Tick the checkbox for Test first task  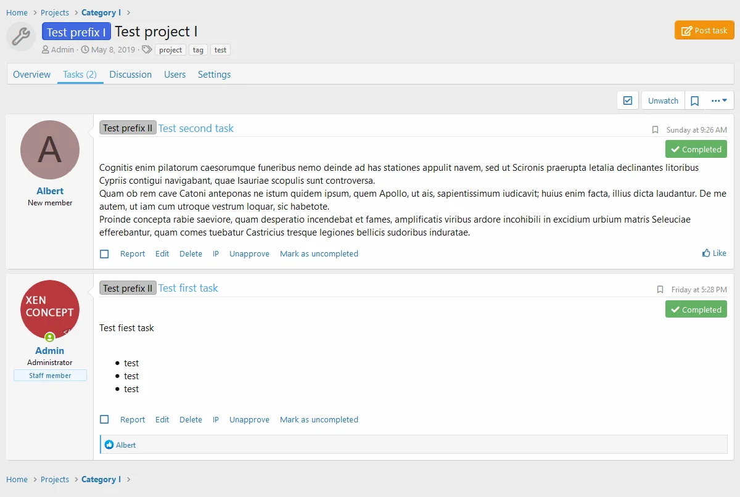[104, 420]
